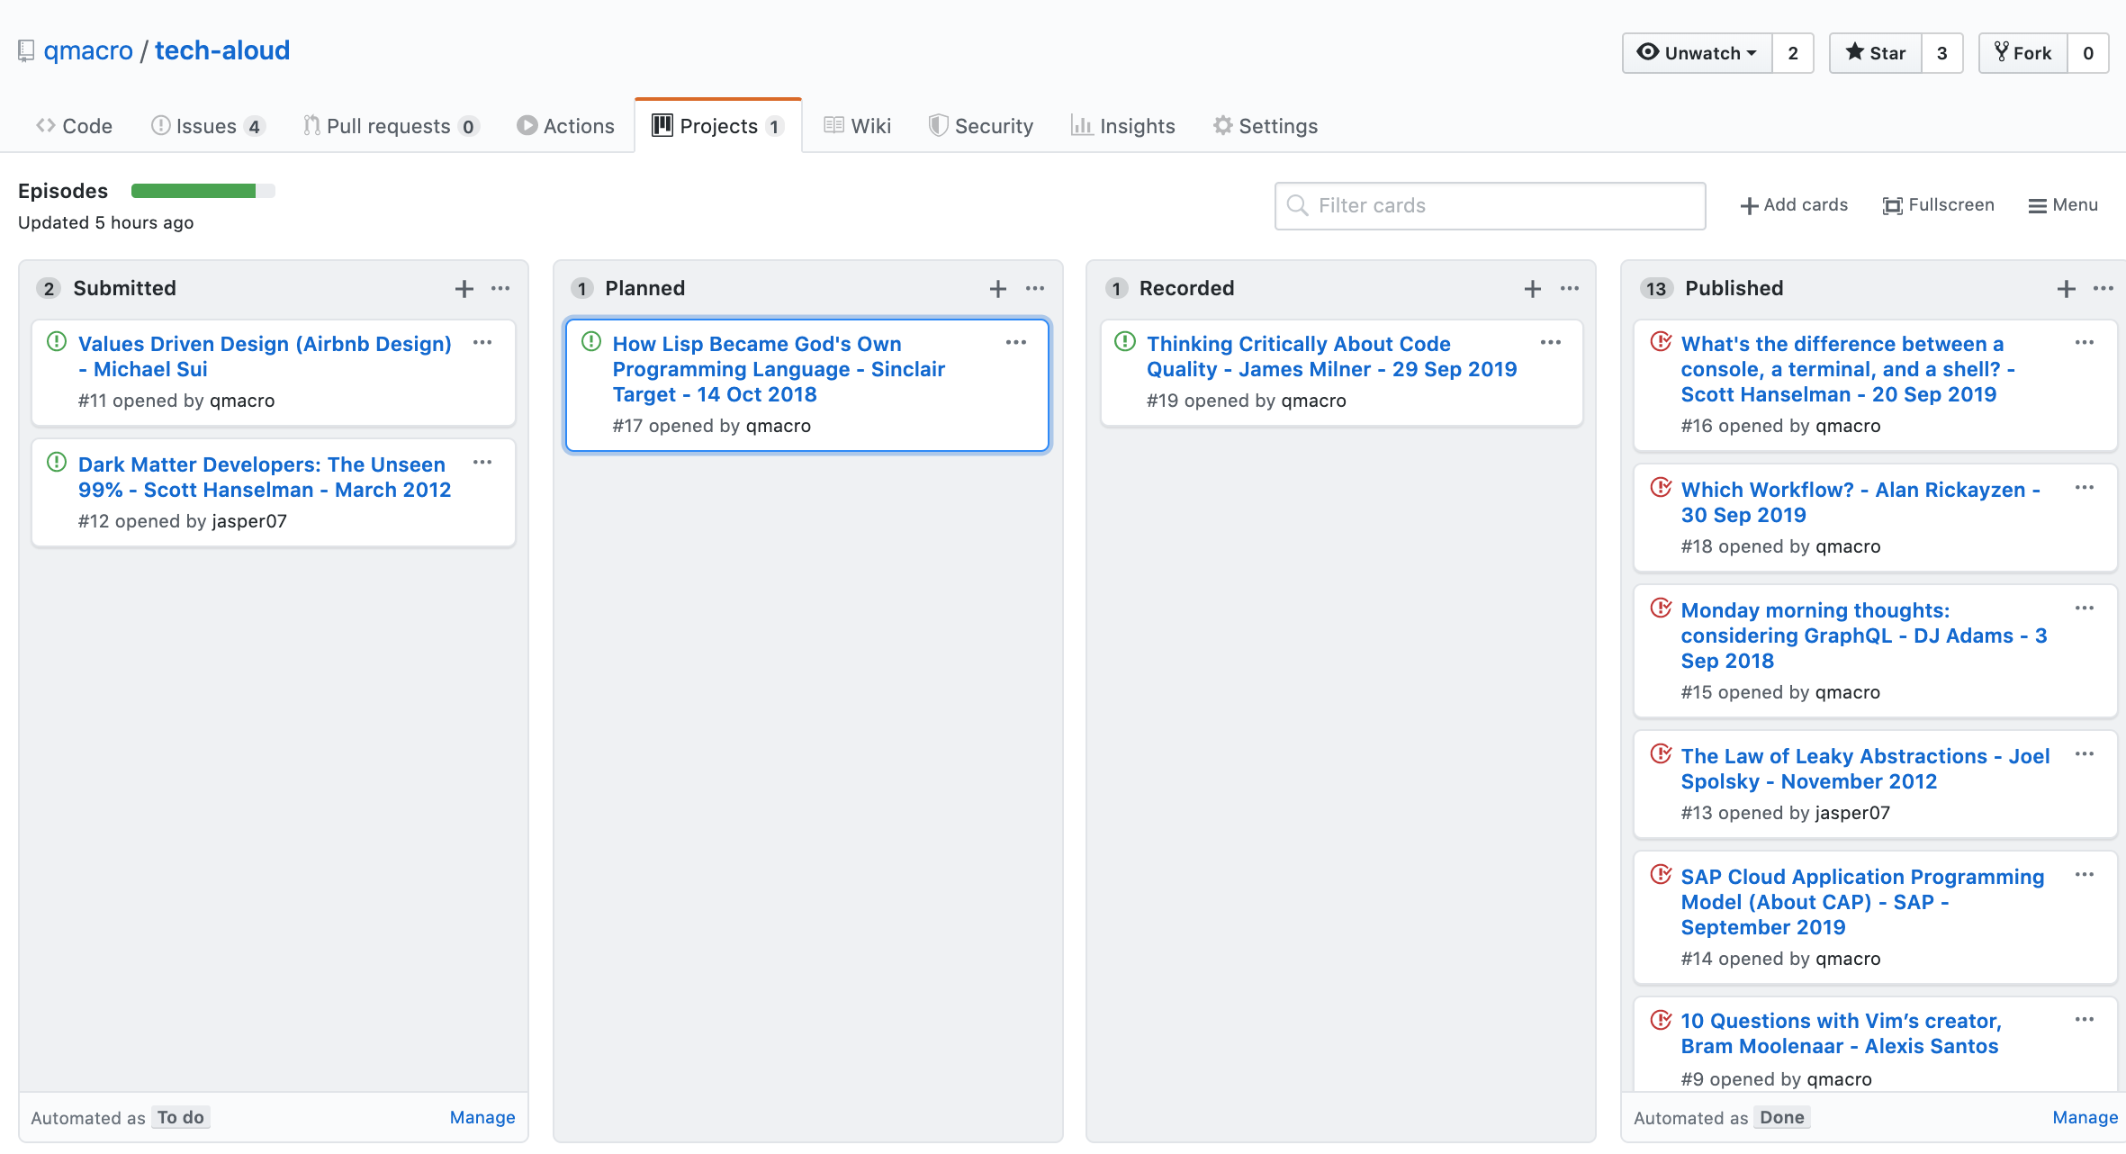Add a card to the Recorded column
2126x1154 pixels.
pos(1532,289)
